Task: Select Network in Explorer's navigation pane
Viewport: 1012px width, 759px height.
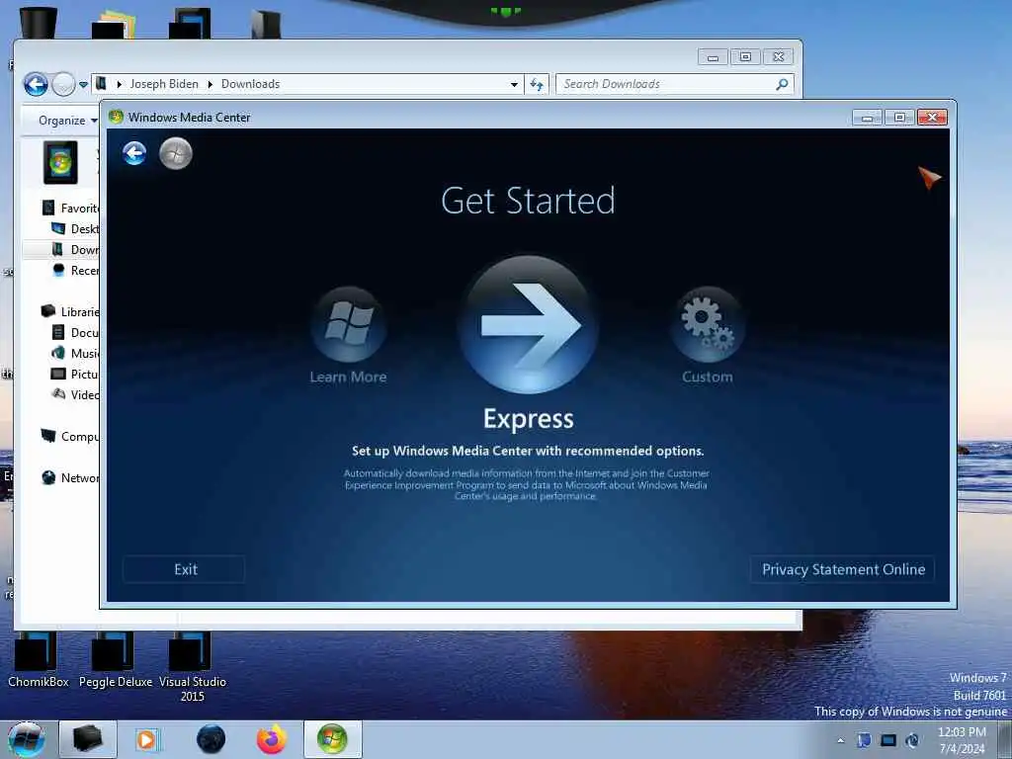Action: (x=71, y=477)
